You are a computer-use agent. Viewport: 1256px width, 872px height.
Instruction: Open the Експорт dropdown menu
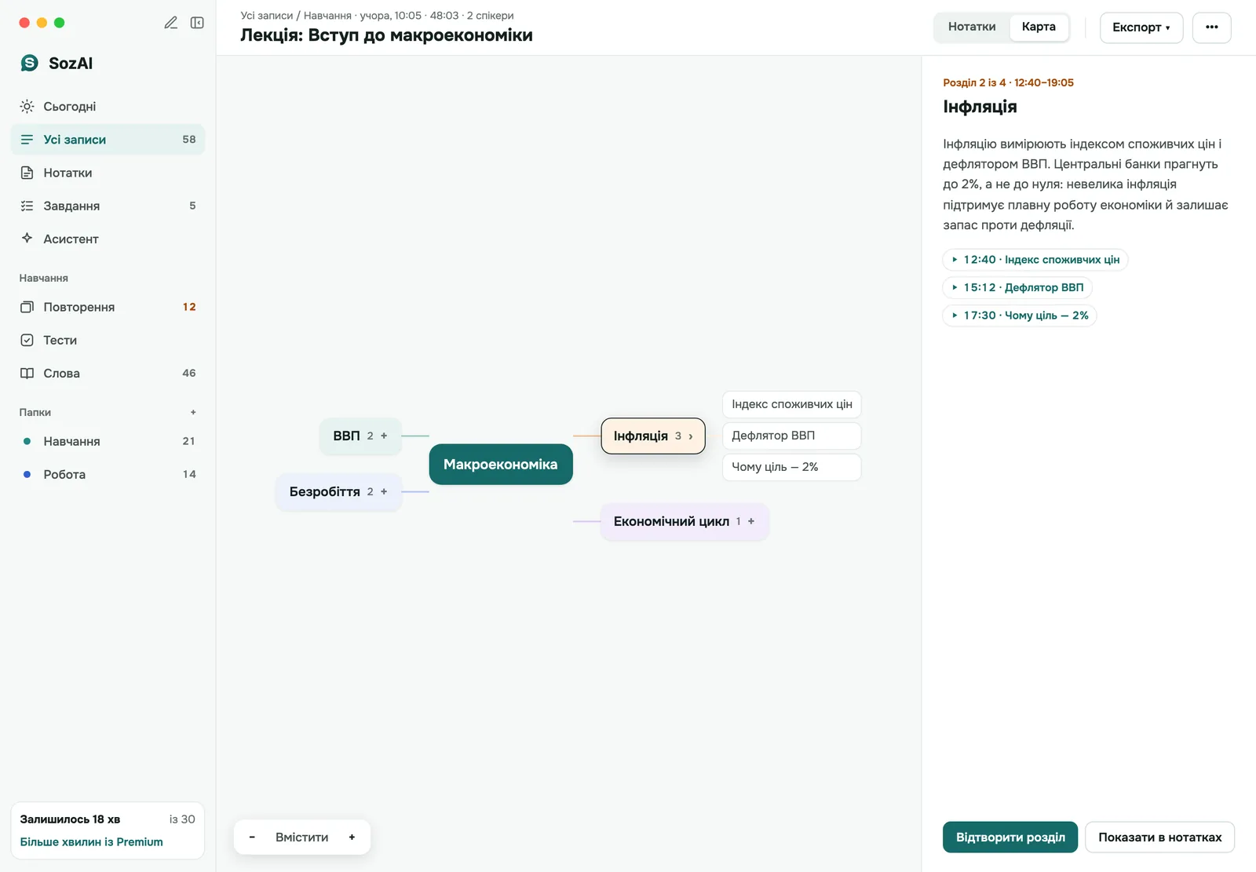1141,27
